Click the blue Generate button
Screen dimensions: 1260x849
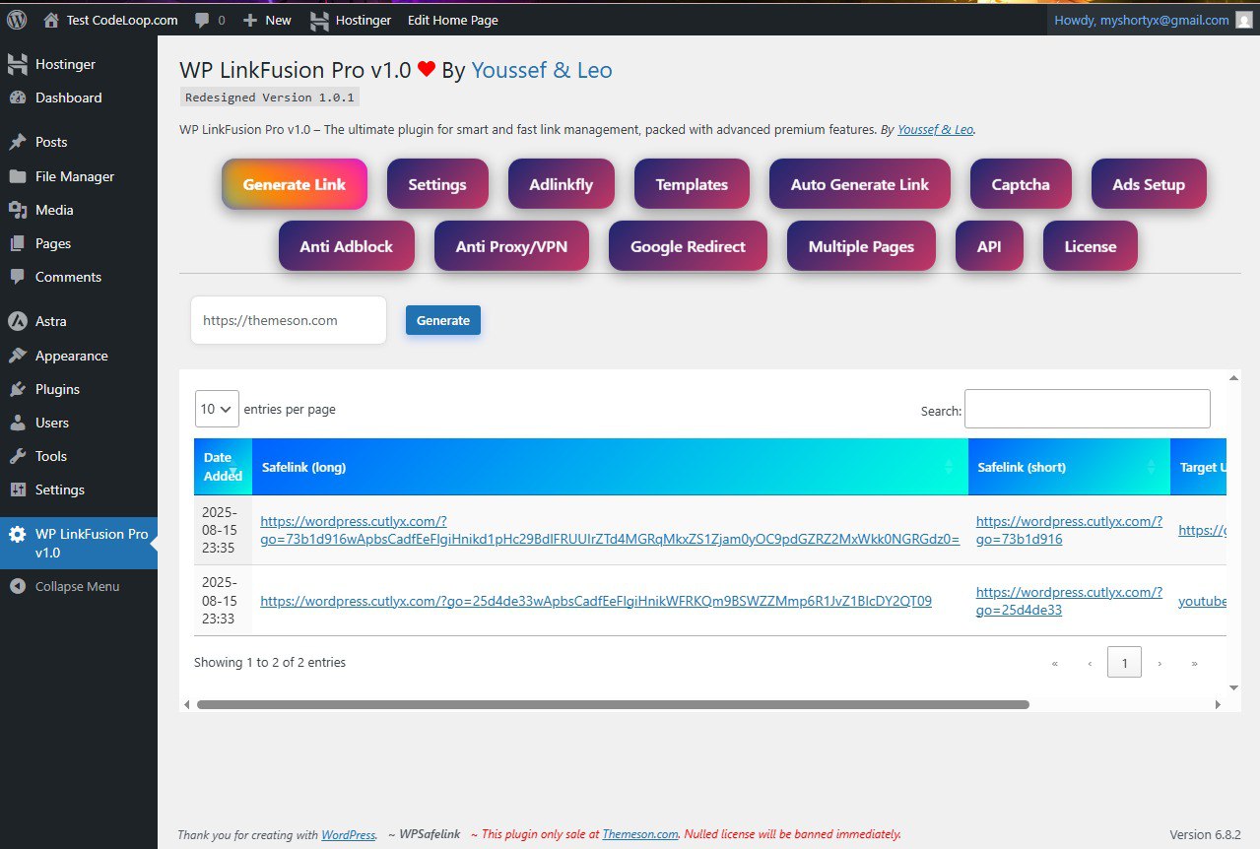coord(443,320)
